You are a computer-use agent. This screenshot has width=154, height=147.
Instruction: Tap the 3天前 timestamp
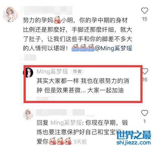tap(80, 142)
